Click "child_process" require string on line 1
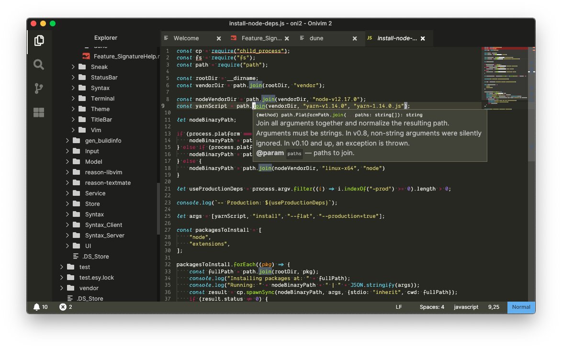The image size is (562, 349). click(260, 51)
